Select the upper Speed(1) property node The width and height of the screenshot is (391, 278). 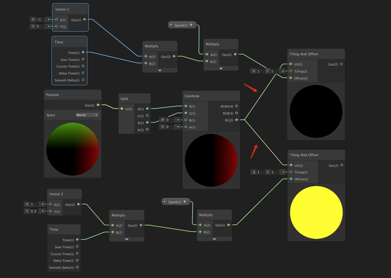182,25
